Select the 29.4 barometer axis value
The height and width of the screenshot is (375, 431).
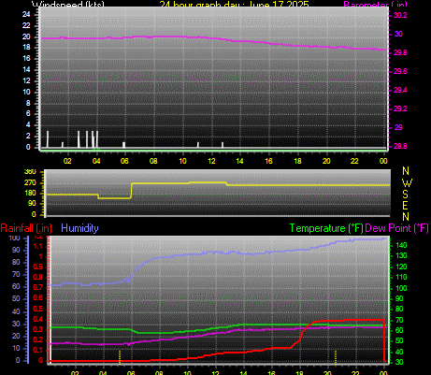[400, 90]
